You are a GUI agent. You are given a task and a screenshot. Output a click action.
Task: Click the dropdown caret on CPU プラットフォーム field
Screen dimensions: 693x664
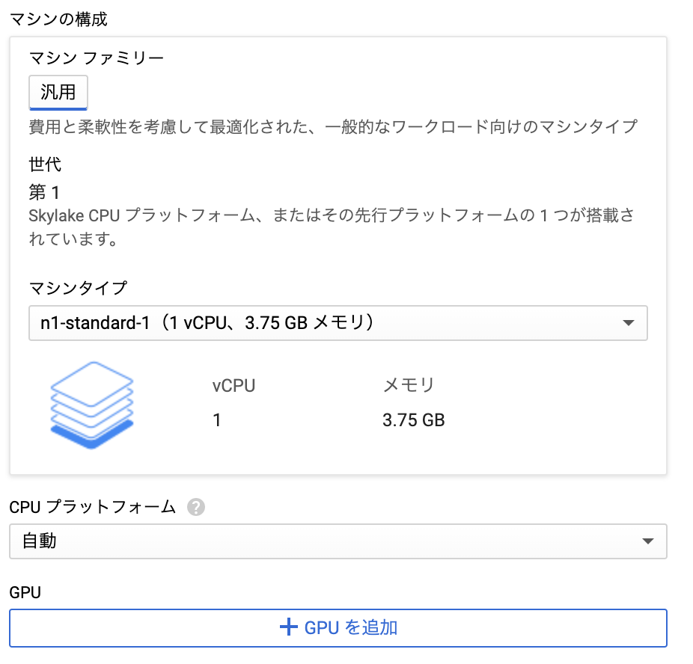(x=648, y=541)
